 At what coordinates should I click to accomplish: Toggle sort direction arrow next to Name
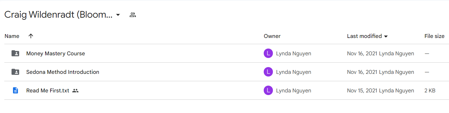coord(31,36)
